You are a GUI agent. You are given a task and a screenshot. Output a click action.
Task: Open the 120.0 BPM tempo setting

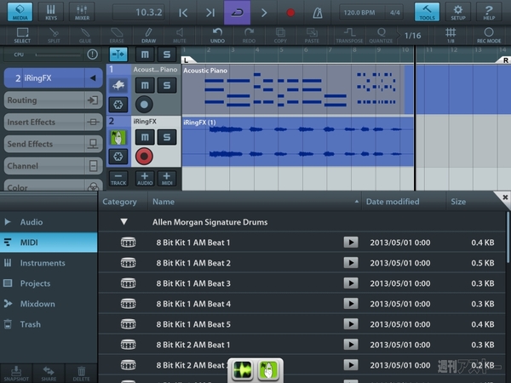point(359,13)
